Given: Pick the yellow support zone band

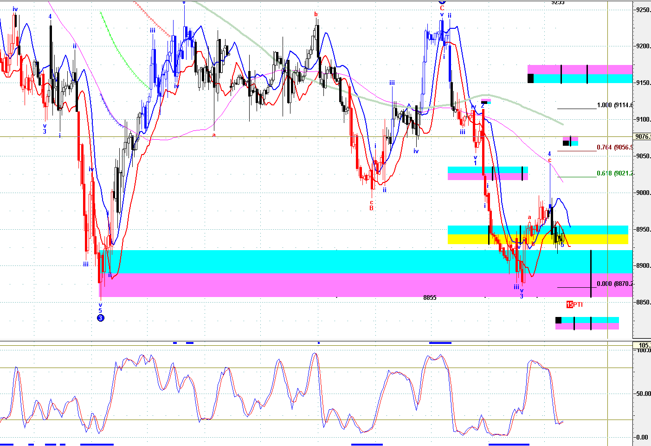Looking at the screenshot, I should click(x=537, y=239).
